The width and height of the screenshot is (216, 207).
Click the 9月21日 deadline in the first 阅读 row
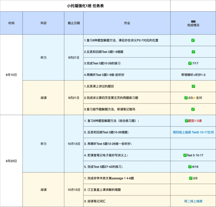click(74, 98)
